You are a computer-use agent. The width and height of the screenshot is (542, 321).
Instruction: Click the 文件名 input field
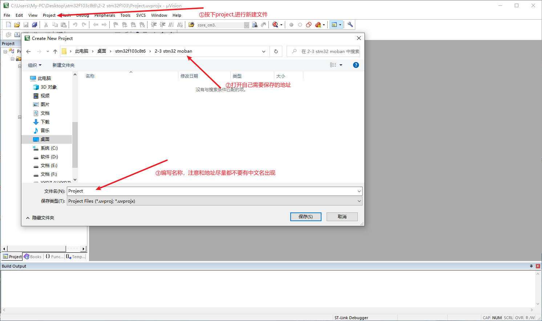point(211,191)
